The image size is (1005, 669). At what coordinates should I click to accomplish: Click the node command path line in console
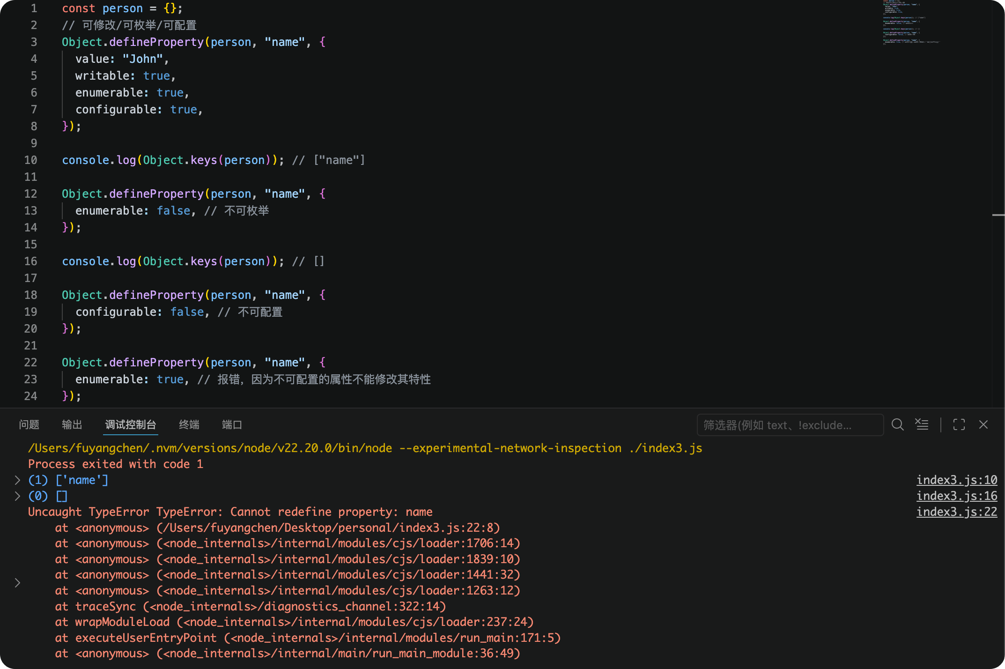[x=365, y=448]
